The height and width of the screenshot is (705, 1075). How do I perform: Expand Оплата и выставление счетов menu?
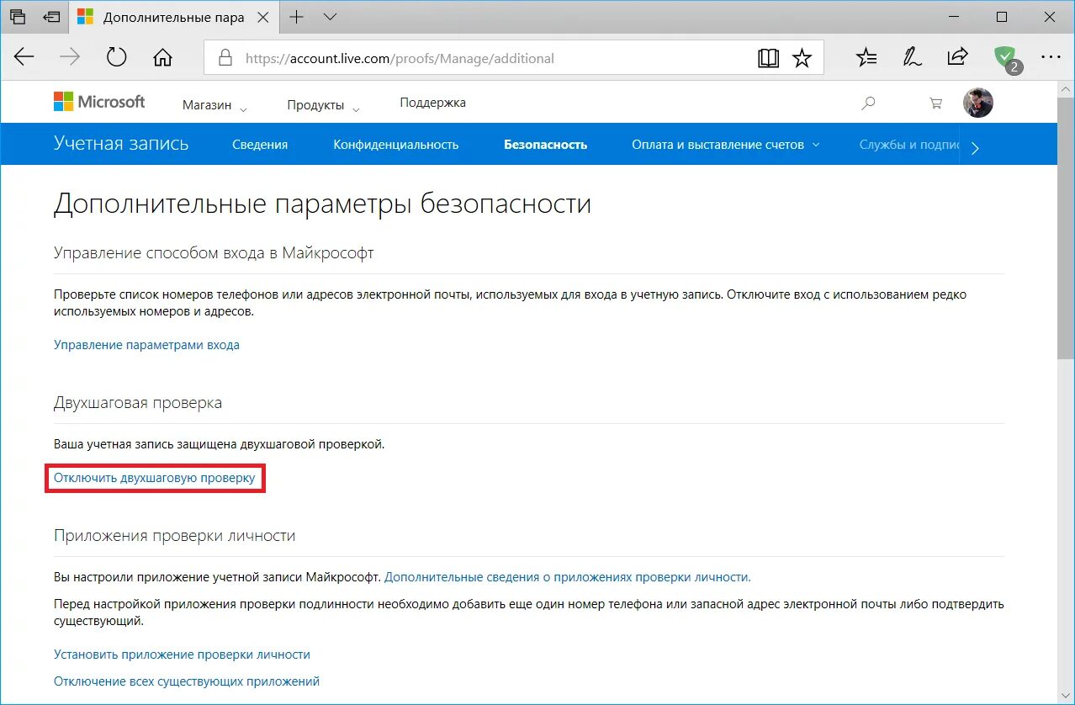(725, 145)
